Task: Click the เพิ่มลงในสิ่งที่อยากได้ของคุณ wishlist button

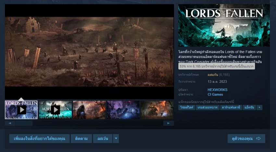Action: (x=39, y=139)
